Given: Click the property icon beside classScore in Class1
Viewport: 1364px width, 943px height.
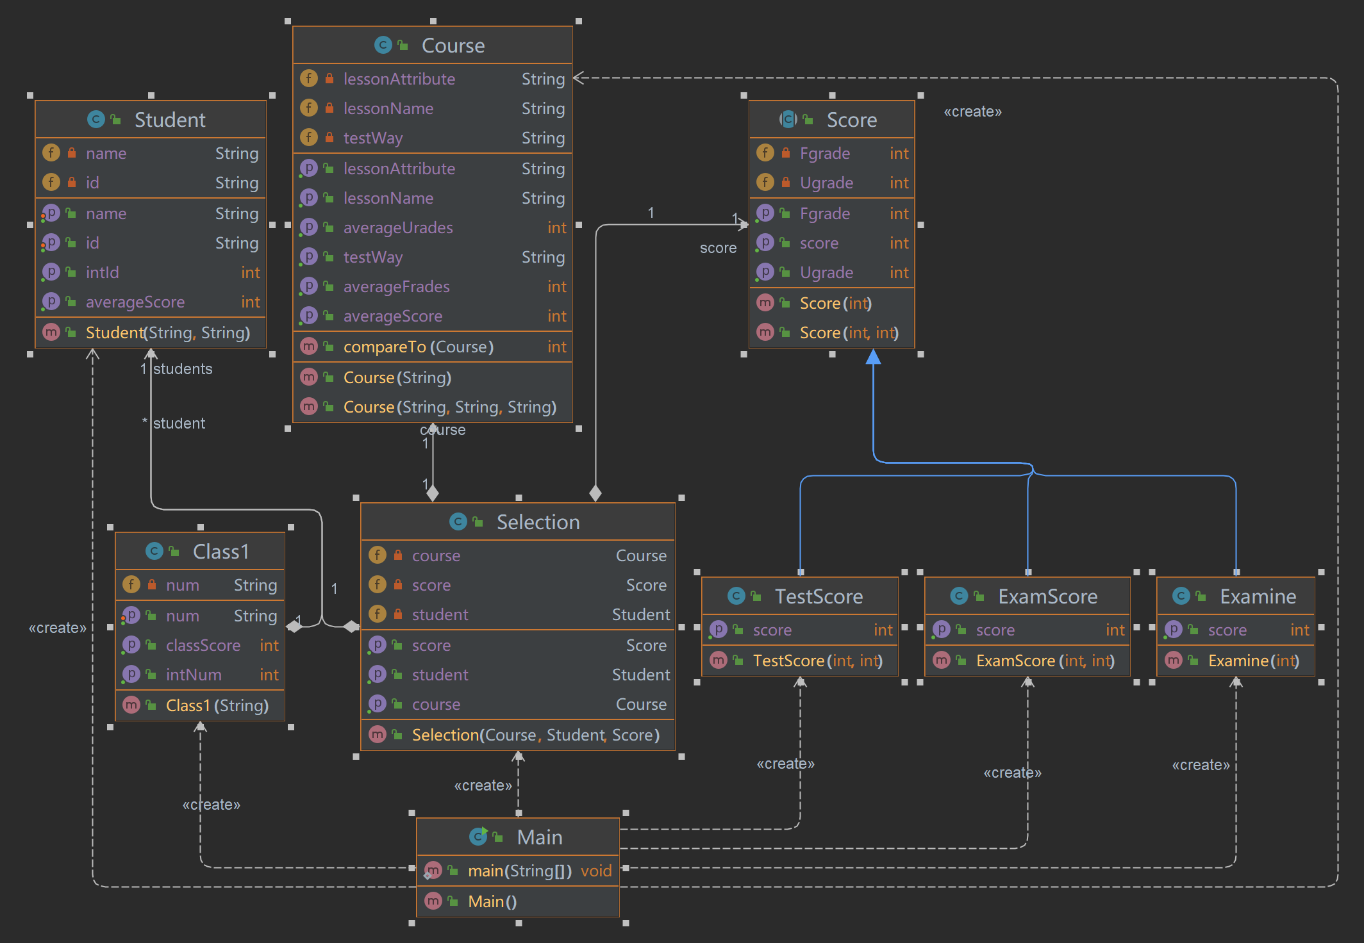Looking at the screenshot, I should coord(131,645).
